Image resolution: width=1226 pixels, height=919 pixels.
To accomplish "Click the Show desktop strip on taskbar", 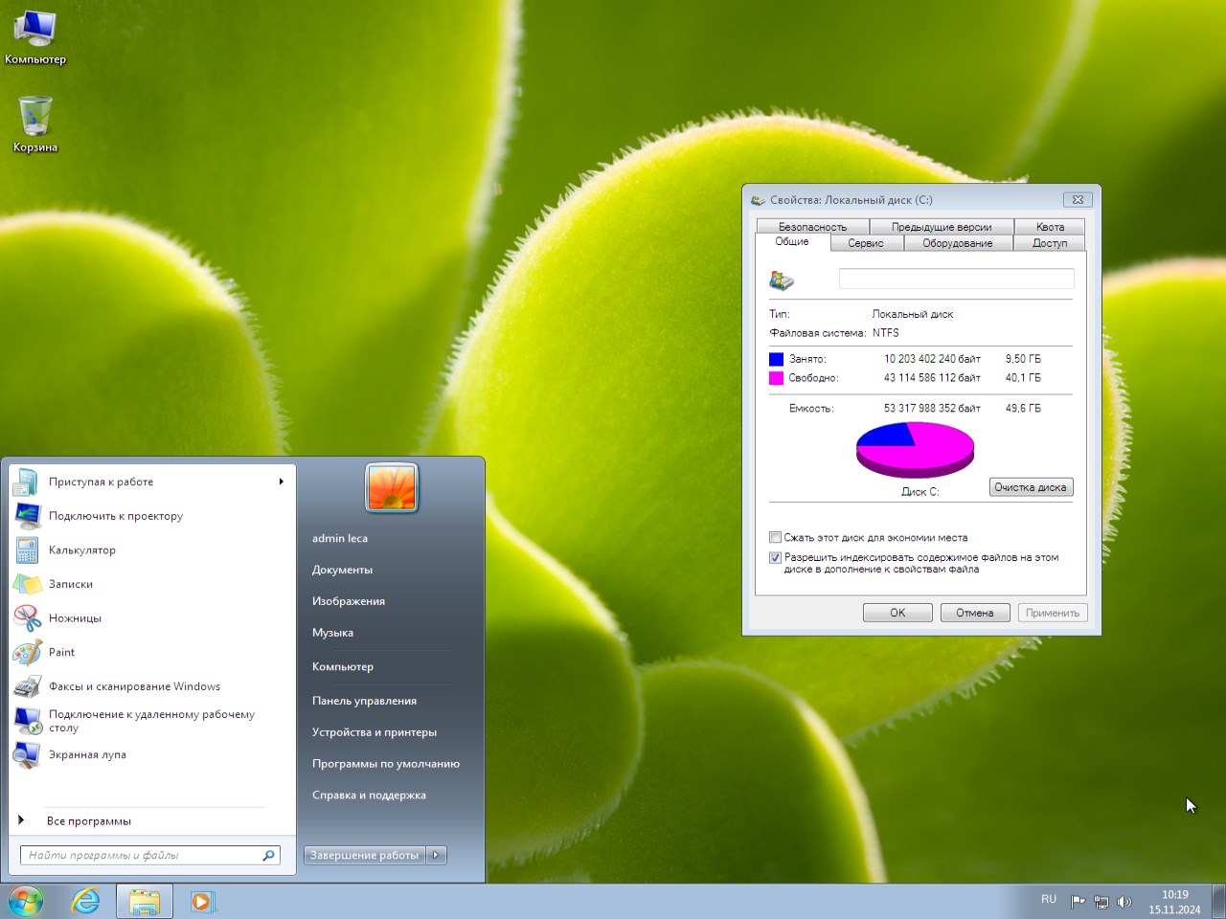I will coord(1218,901).
